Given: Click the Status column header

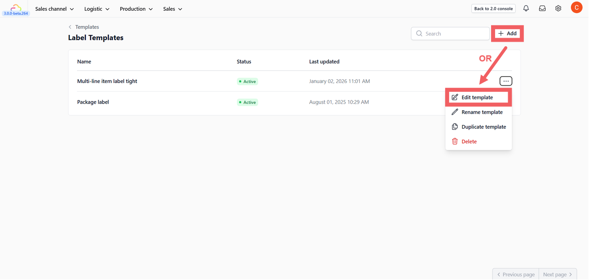Looking at the screenshot, I should coord(244,61).
